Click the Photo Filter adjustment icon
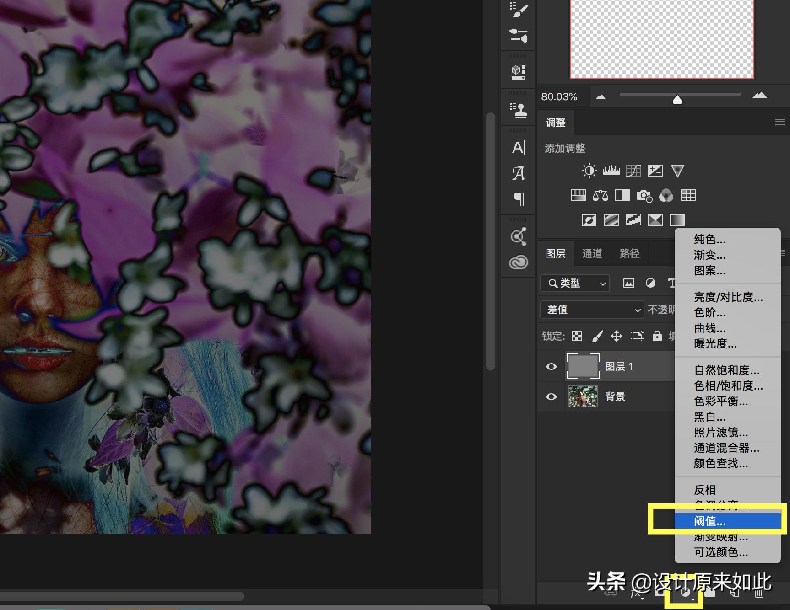790x610 pixels. tap(644, 196)
